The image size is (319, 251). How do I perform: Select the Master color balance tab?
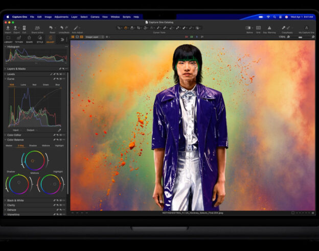(9, 145)
